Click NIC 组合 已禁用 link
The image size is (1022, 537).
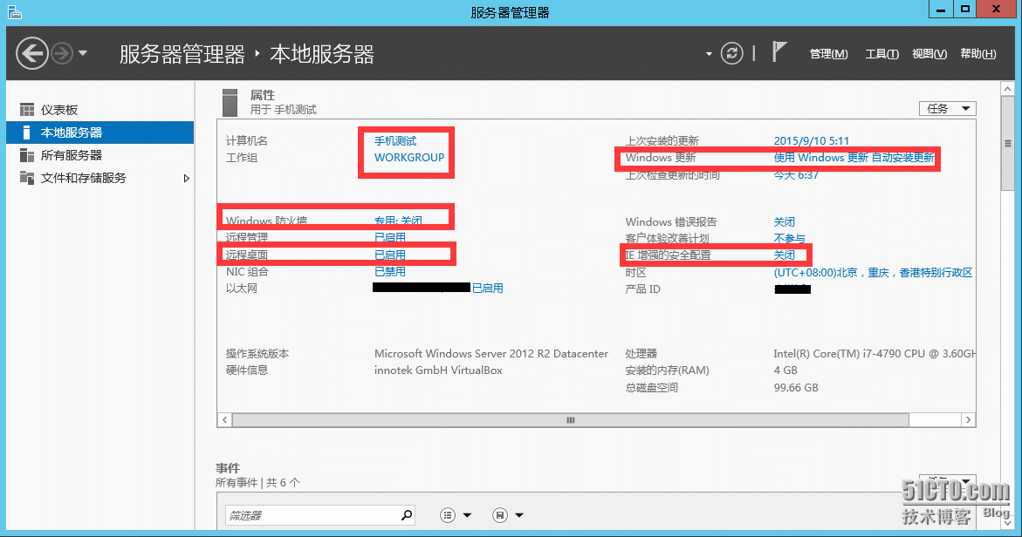point(390,272)
